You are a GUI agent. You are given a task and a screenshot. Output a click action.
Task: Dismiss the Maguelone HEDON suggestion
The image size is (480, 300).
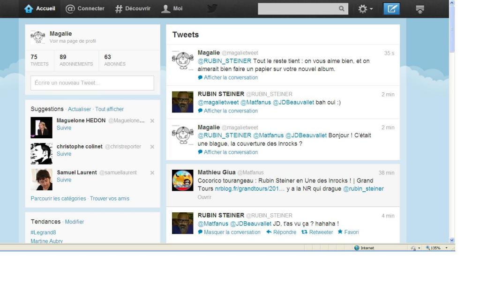pyautogui.click(x=152, y=121)
